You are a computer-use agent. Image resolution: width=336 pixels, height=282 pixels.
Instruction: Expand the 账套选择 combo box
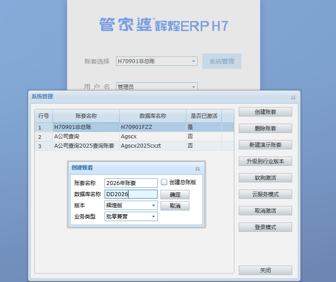pos(194,61)
